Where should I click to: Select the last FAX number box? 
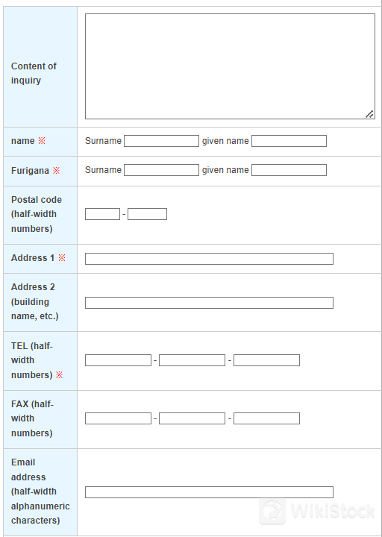pyautogui.click(x=266, y=418)
